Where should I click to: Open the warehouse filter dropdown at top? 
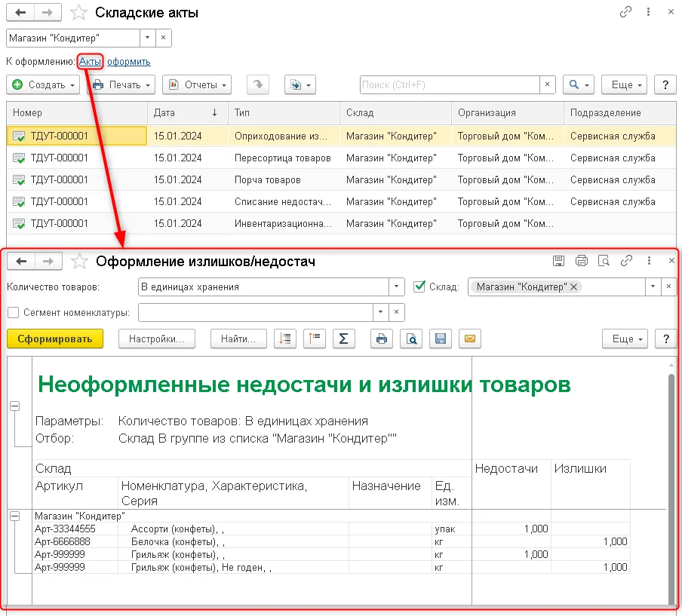[147, 38]
